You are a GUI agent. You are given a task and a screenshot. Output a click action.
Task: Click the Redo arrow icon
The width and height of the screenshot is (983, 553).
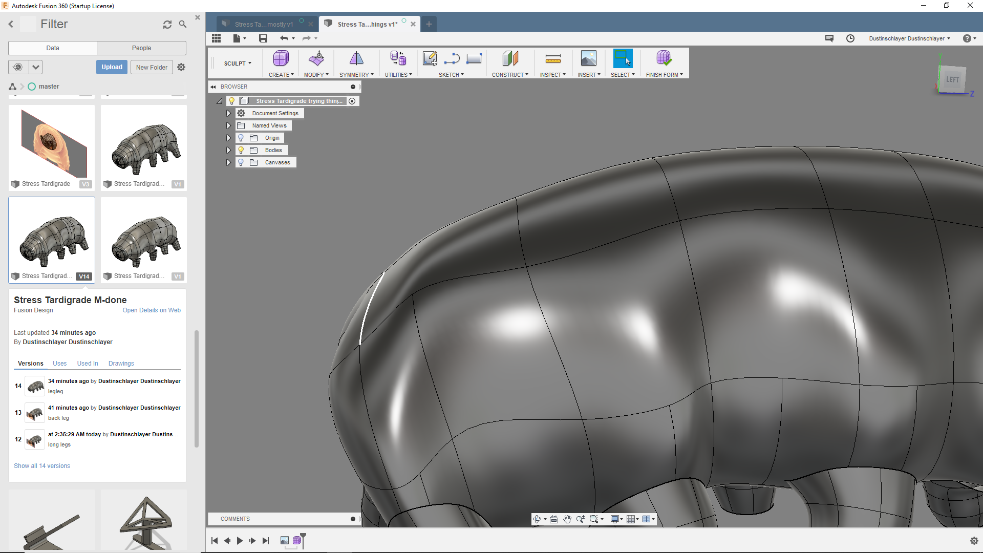point(306,38)
